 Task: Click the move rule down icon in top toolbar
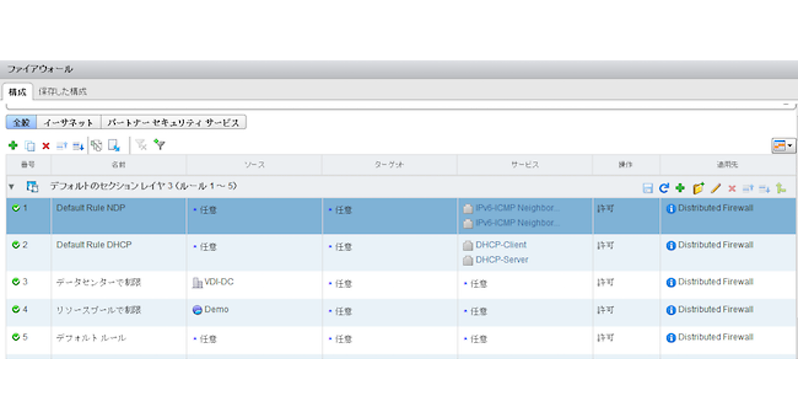(78, 146)
